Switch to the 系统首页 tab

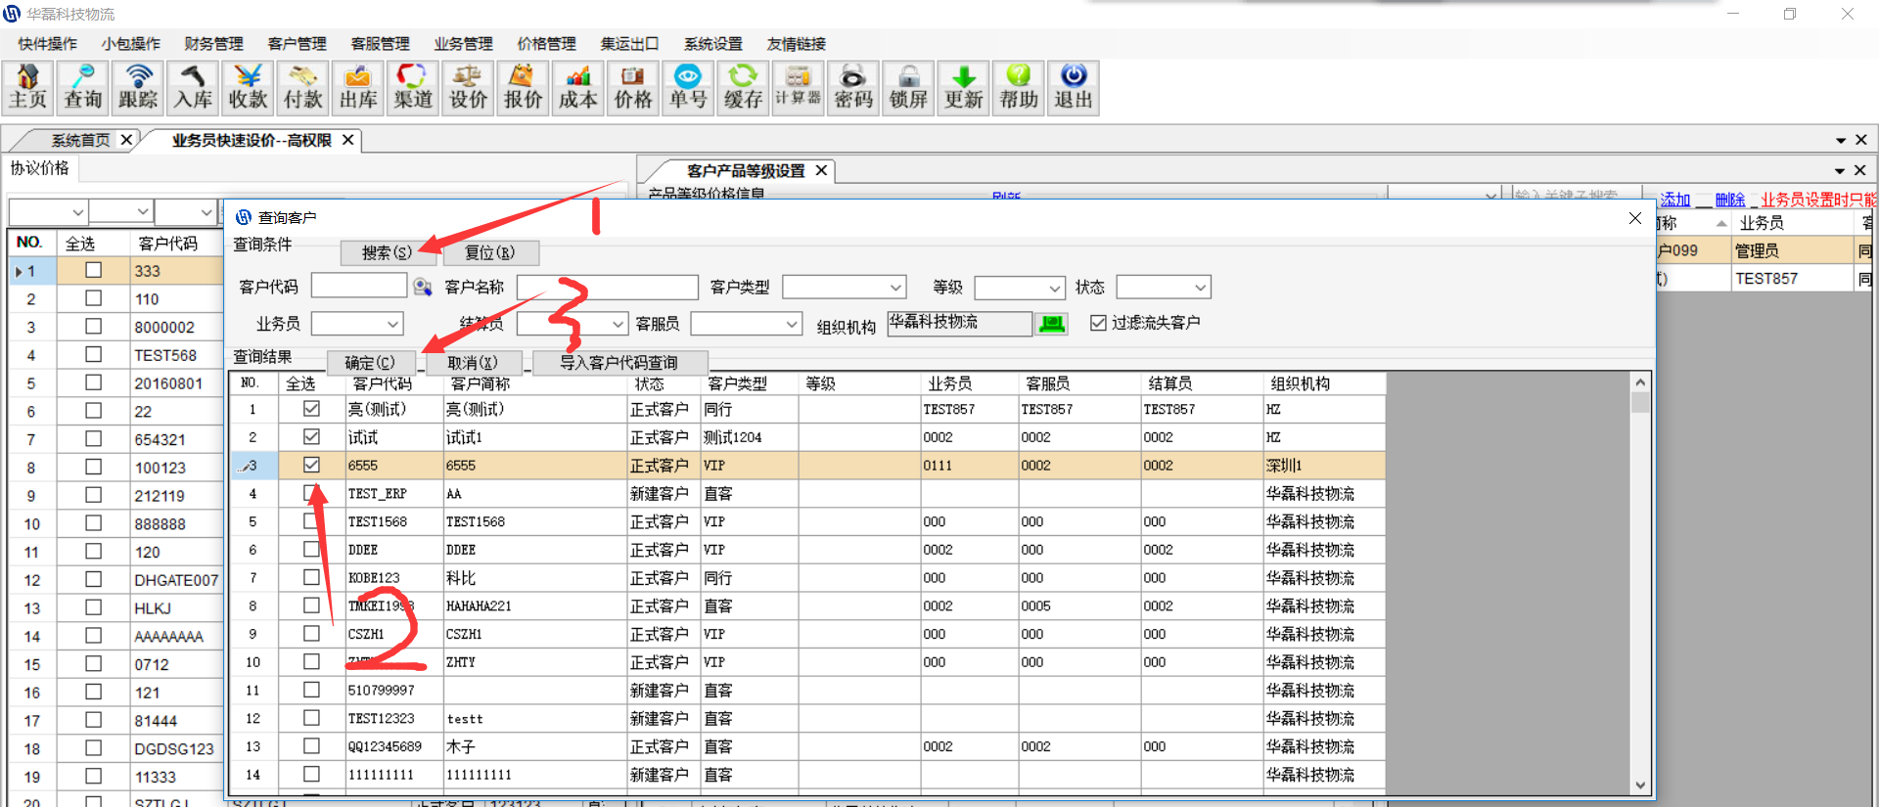[80, 140]
